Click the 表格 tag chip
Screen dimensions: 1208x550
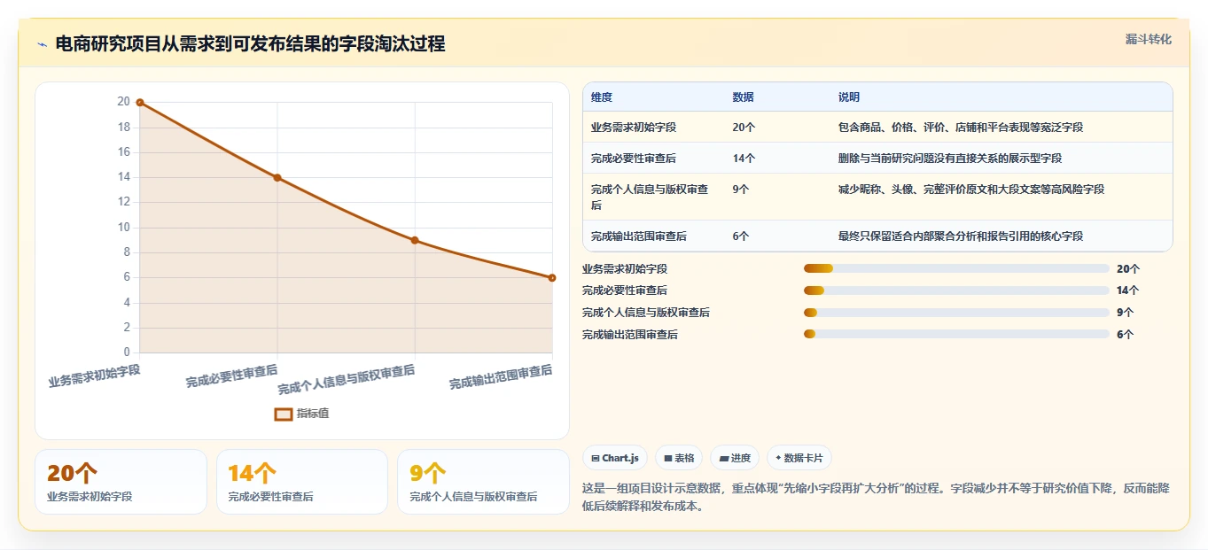coord(679,458)
